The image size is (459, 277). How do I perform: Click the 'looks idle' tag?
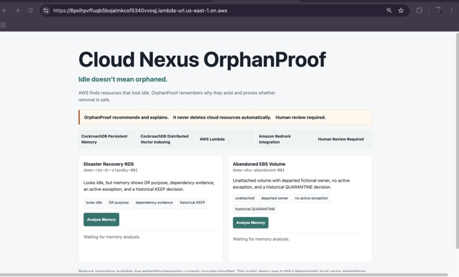click(93, 202)
